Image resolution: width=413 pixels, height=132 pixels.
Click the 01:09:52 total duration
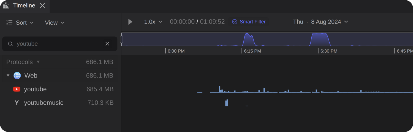[x=212, y=22]
